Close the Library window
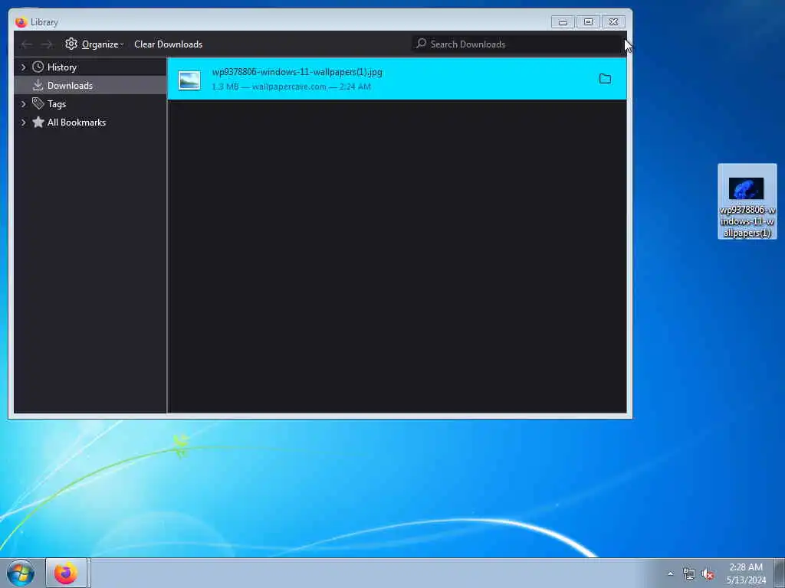This screenshot has width=785, height=588. click(x=613, y=22)
